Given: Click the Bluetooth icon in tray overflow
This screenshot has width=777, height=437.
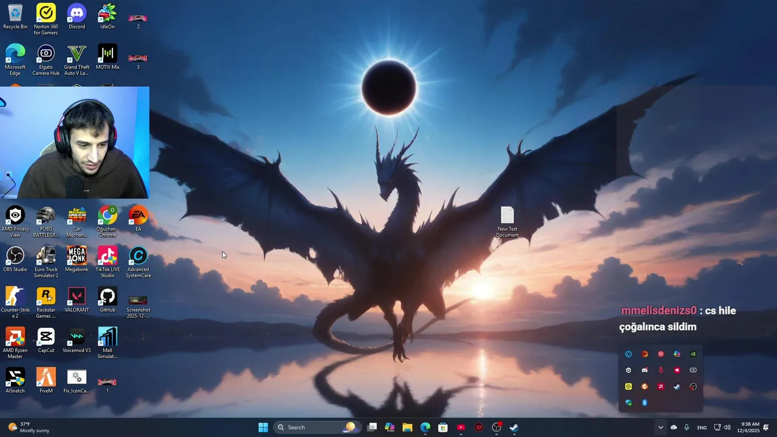Looking at the screenshot, I should (x=645, y=402).
